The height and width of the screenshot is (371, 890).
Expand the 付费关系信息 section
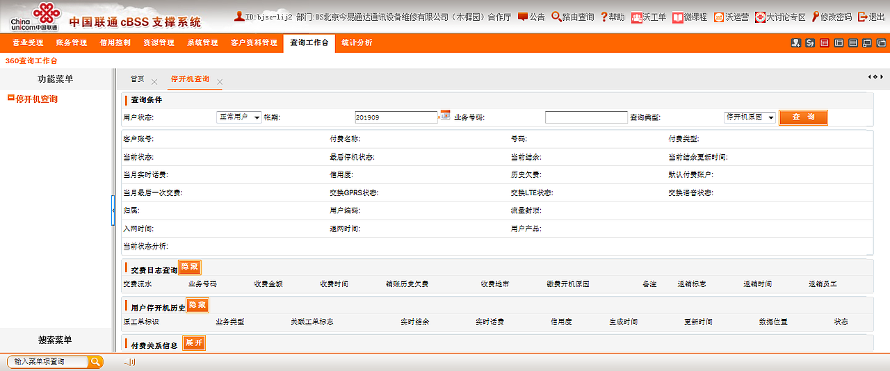click(x=193, y=343)
